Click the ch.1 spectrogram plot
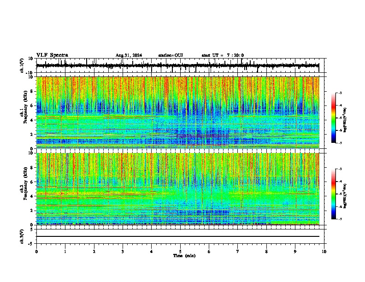Screen dimensions: 365x282 (x=178, y=112)
